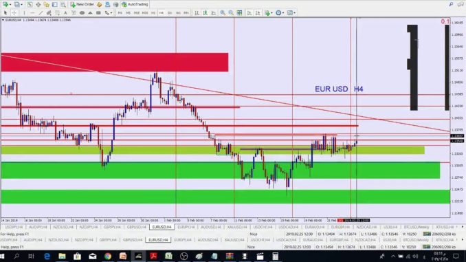Select the Trendline drawing tool
The width and height of the screenshot is (466, 262).
coord(41,13)
